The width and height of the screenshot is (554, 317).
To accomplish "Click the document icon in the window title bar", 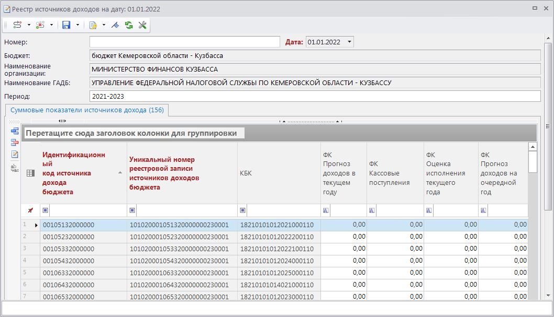I will tap(7, 9).
